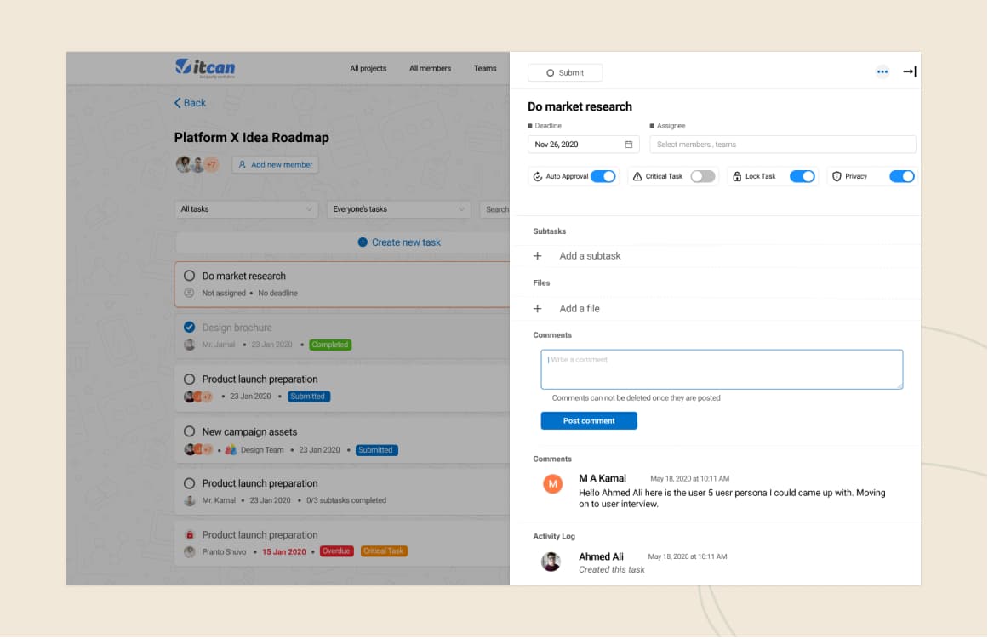Click plus icon beside Add a file

537,309
